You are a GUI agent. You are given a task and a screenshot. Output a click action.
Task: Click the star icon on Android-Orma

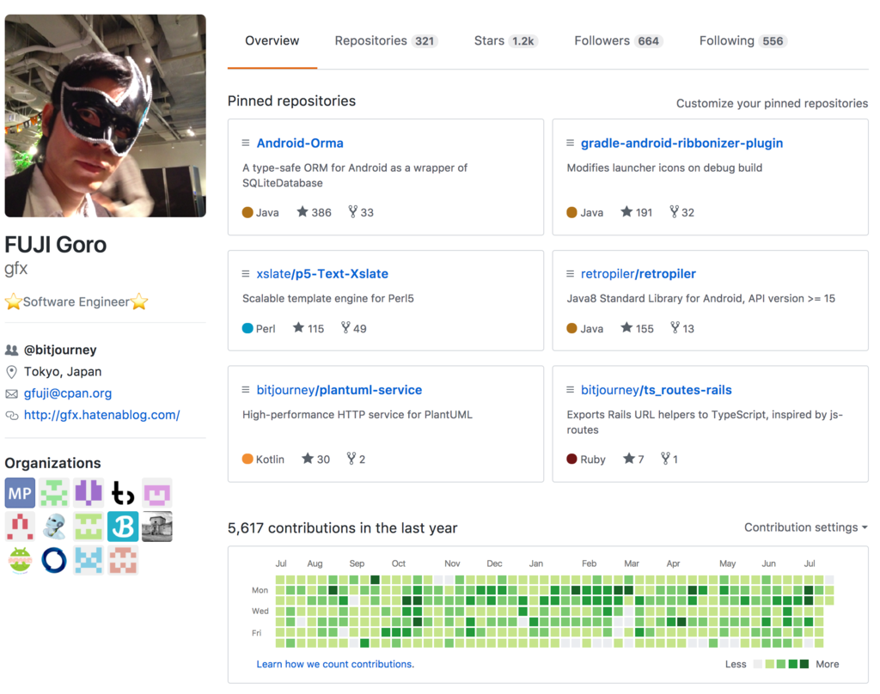pyautogui.click(x=302, y=211)
